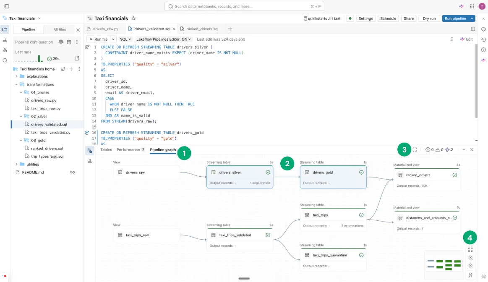Open the user avatar menu
The height and width of the screenshot is (282, 488).
482,6
